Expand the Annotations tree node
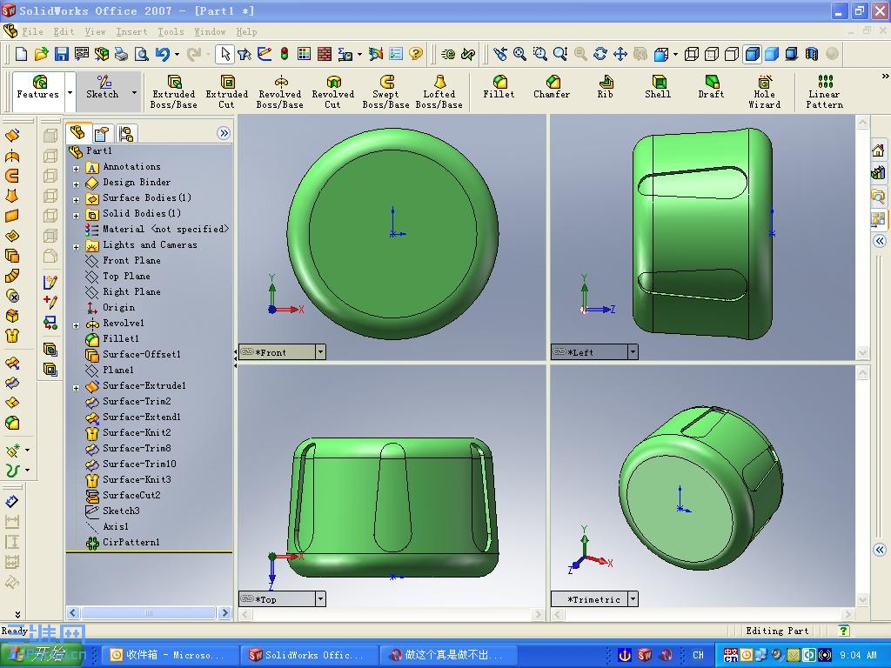Viewport: 891px width, 668px height. (77, 169)
